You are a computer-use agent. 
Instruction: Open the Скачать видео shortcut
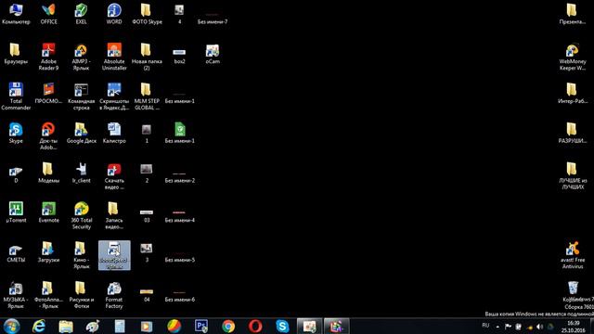(x=114, y=176)
